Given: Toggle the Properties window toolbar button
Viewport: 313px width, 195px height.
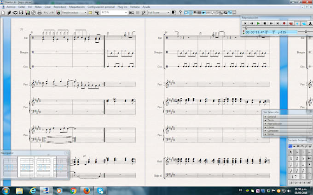Looking at the screenshot, I should tap(230, 12).
